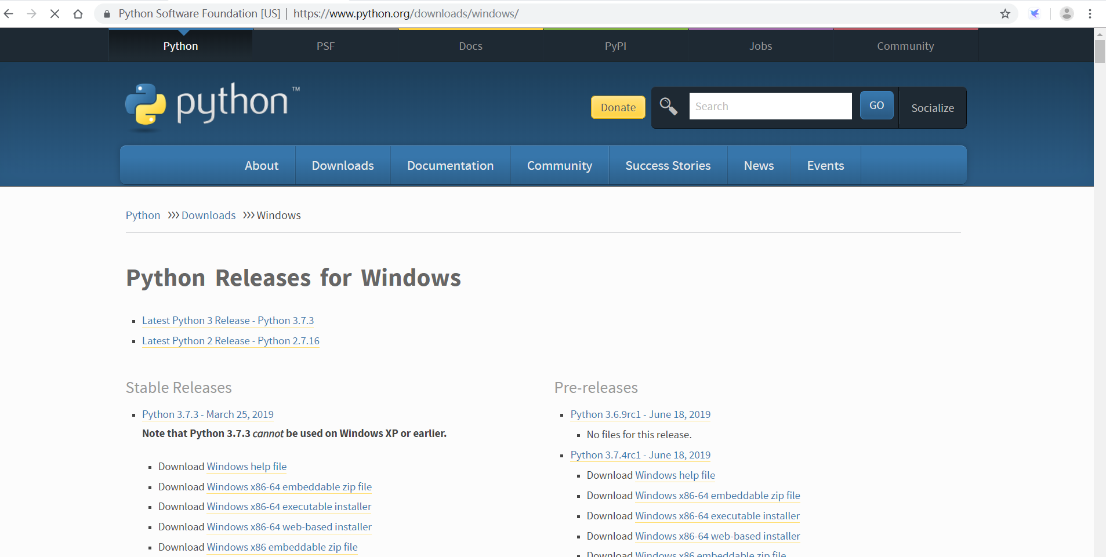Open the Socialize menu
This screenshot has height=557, width=1106.
click(933, 108)
